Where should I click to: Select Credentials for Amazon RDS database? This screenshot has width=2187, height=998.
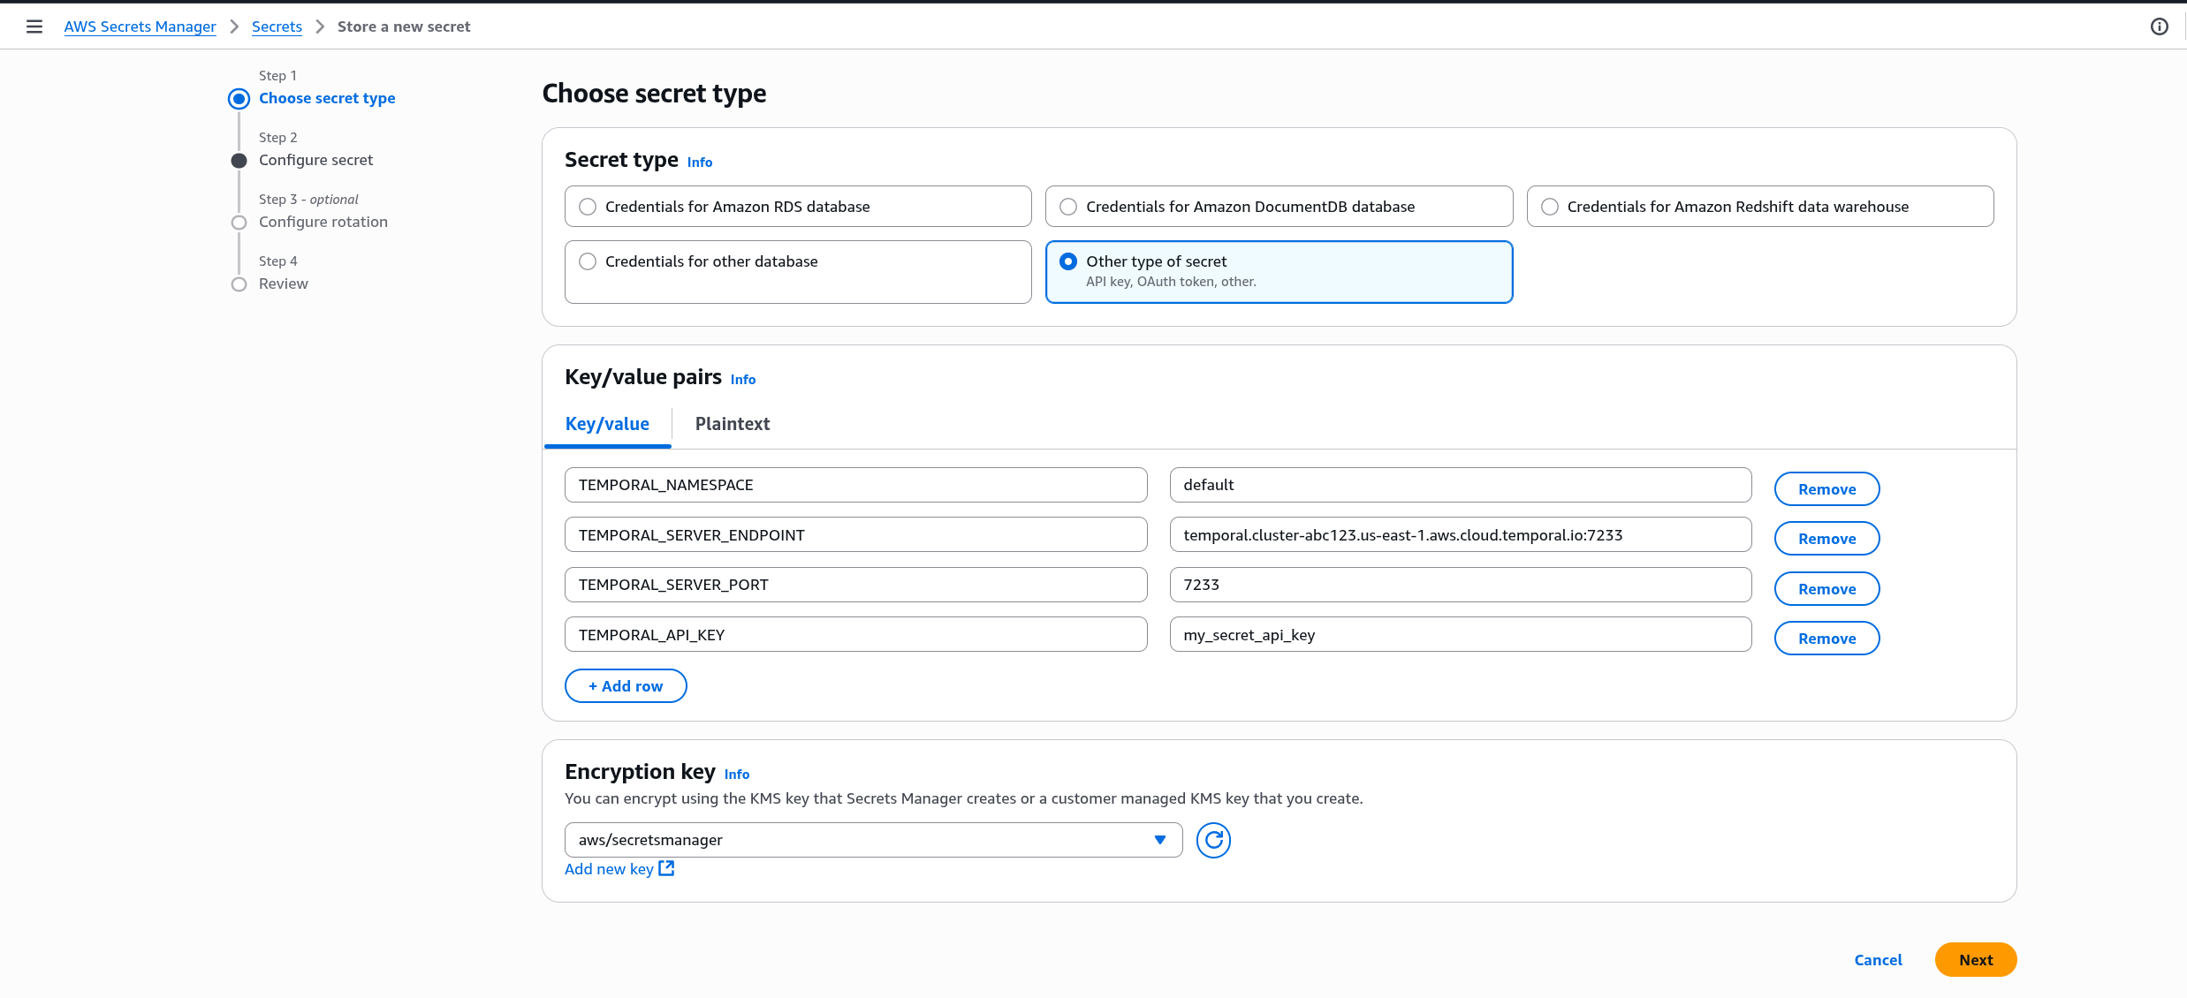(x=588, y=207)
